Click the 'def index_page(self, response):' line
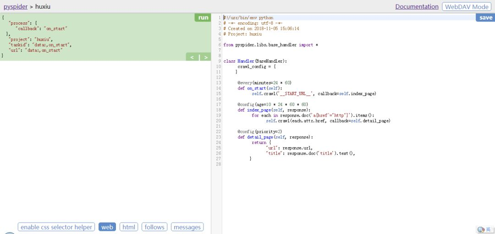Viewport: 495px width, 234px height. (274, 110)
